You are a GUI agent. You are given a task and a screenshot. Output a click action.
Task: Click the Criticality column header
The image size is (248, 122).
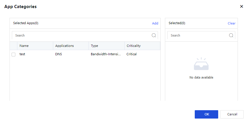(x=133, y=46)
